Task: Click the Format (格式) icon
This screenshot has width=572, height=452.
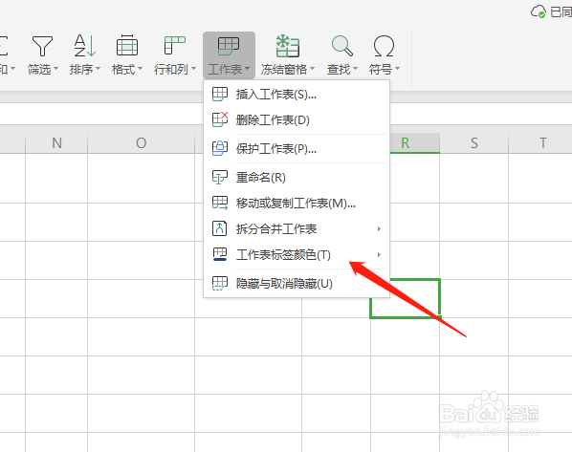Action: 127,46
